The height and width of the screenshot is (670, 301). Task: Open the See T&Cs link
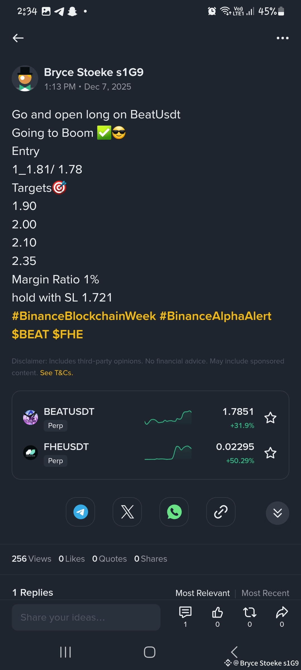[x=57, y=373]
